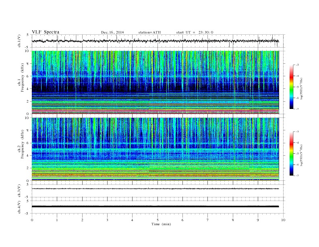Click time-axis tick label "9"
319x247 pixels.
[258, 220]
